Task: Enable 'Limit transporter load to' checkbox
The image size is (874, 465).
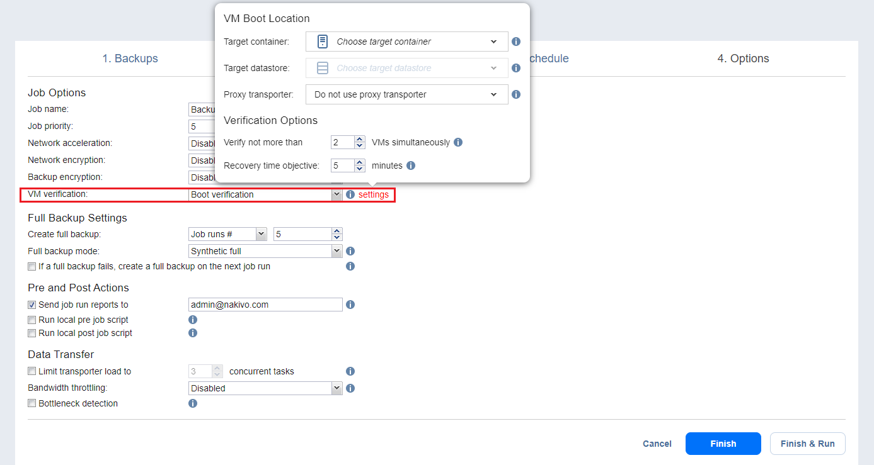Action: (32, 371)
